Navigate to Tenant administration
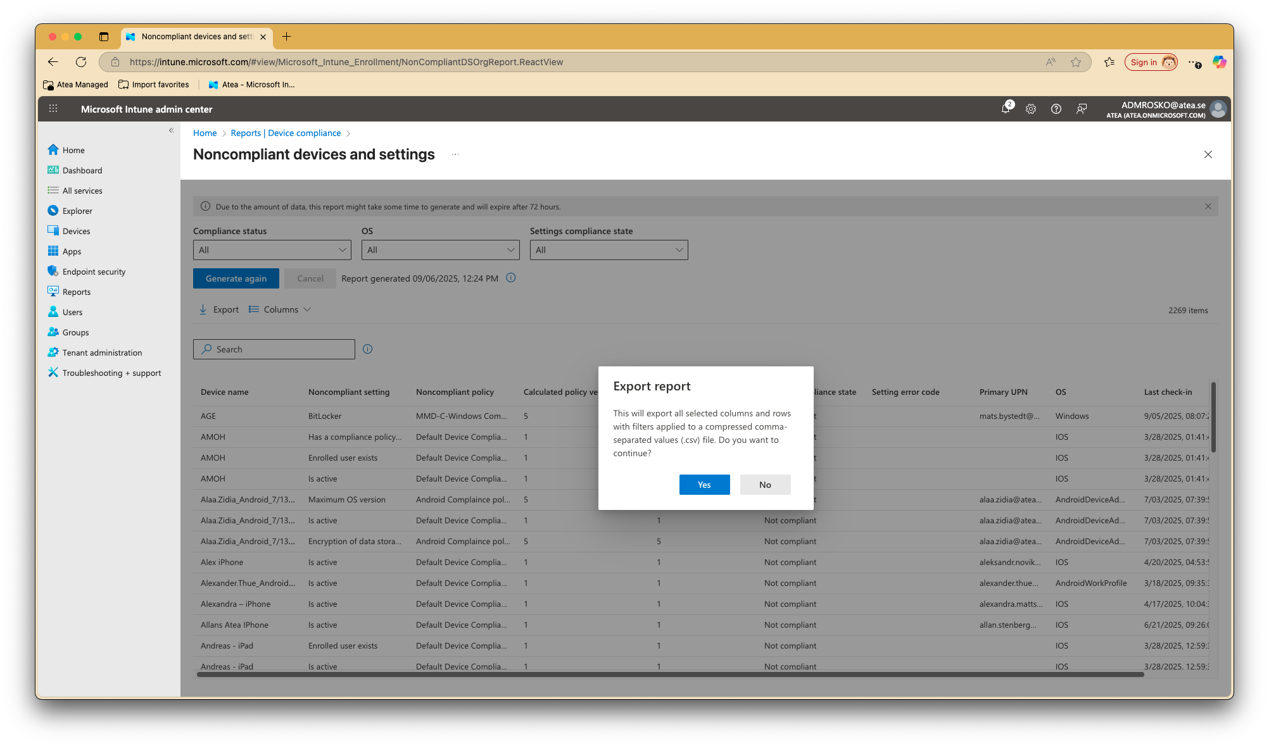Screen dimensions: 1269x746 point(102,352)
